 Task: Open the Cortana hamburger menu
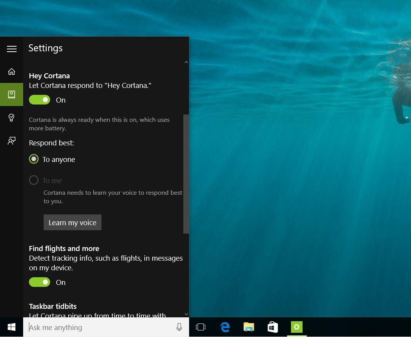(12, 49)
